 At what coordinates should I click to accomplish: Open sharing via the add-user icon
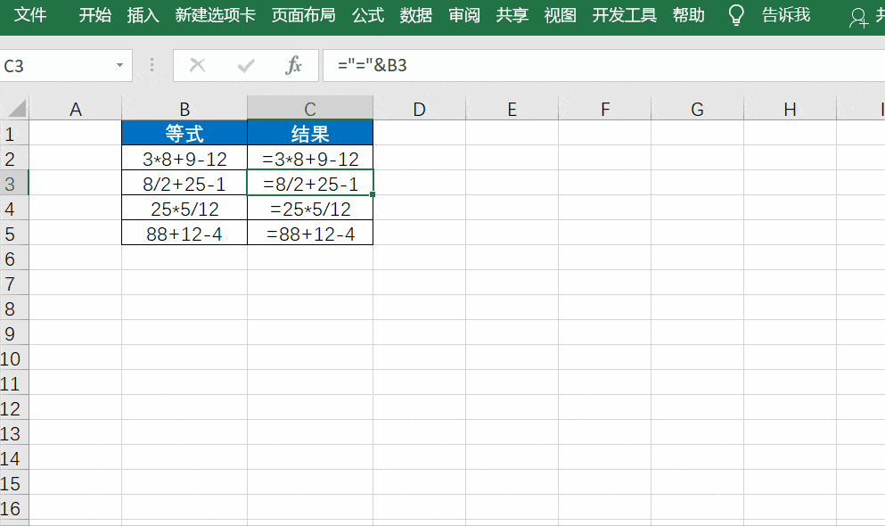(858, 15)
